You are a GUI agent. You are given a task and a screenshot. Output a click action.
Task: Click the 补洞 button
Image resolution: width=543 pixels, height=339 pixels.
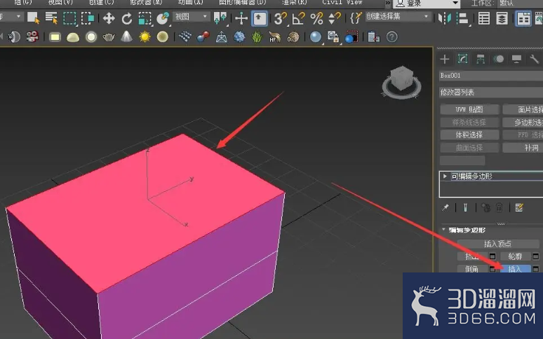(523, 148)
